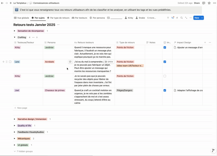Expand the Mécaniques group
This screenshot has height=156, width=217.
click(15, 138)
